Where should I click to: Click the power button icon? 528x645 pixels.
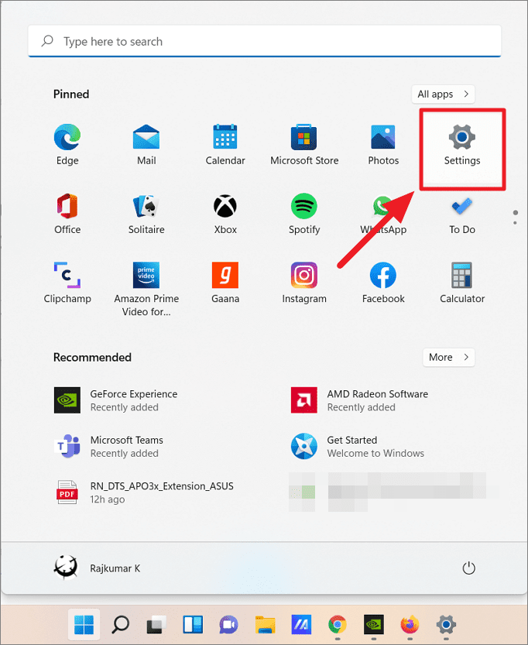[469, 568]
